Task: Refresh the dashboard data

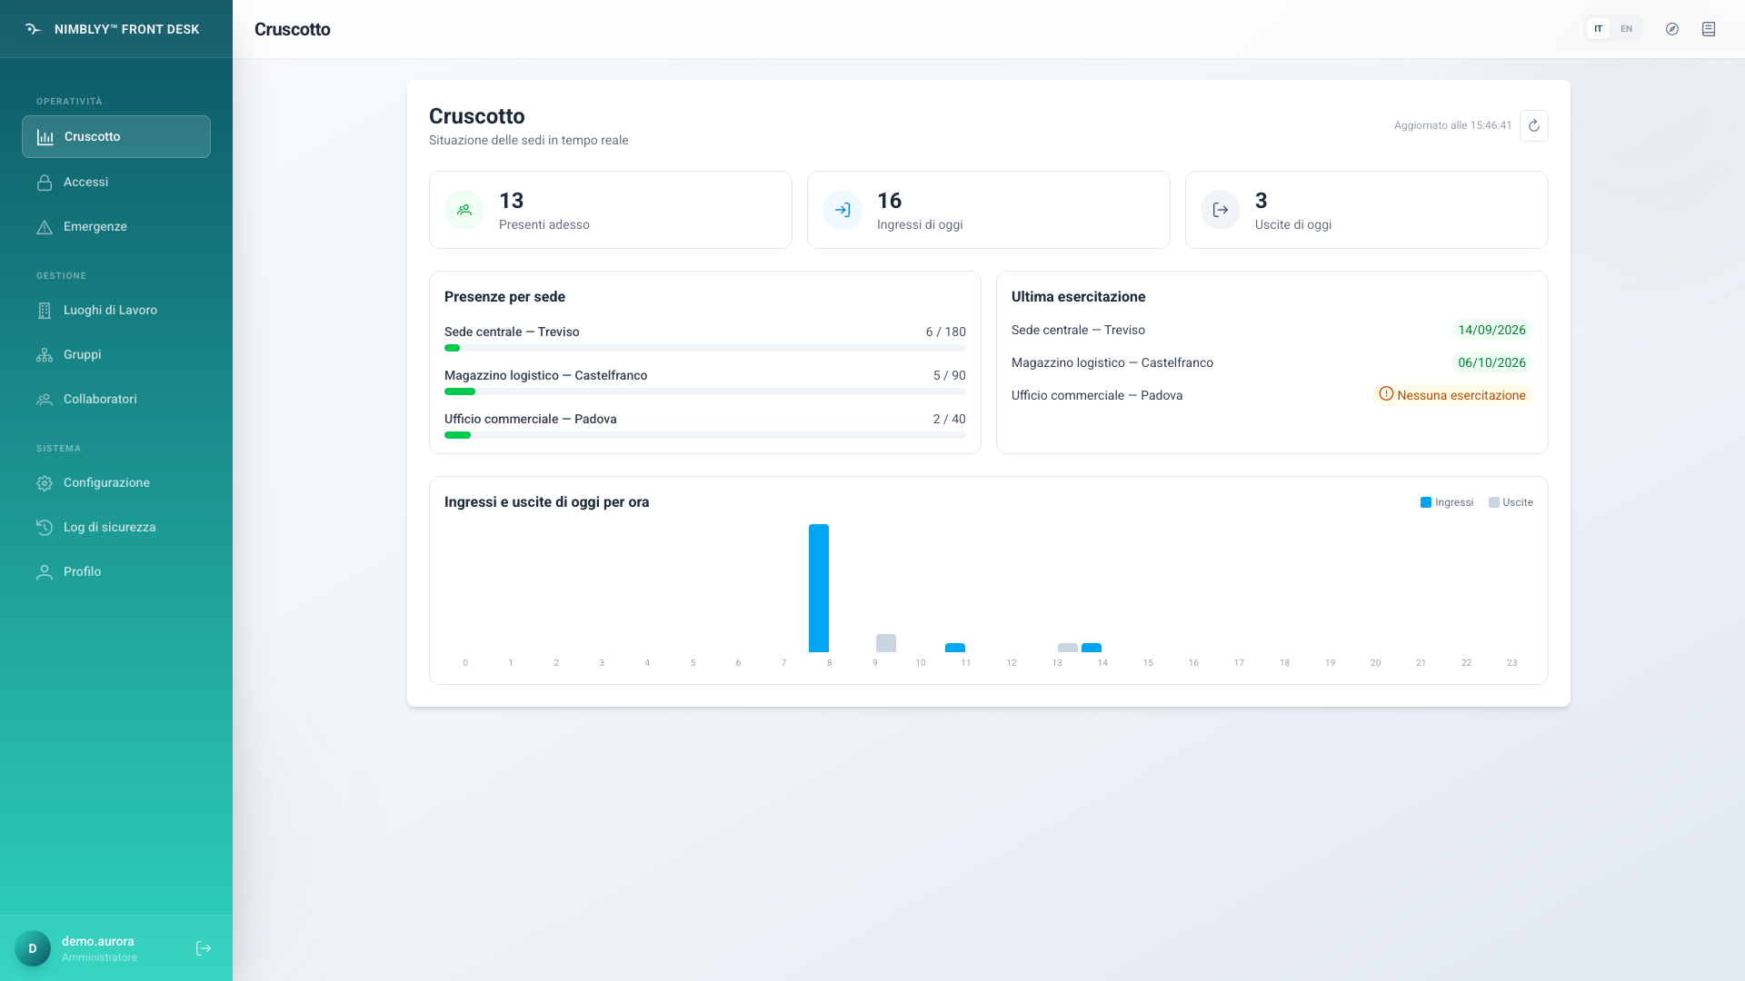Action: pos(1534,125)
